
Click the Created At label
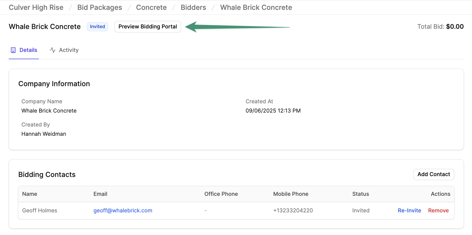click(259, 102)
